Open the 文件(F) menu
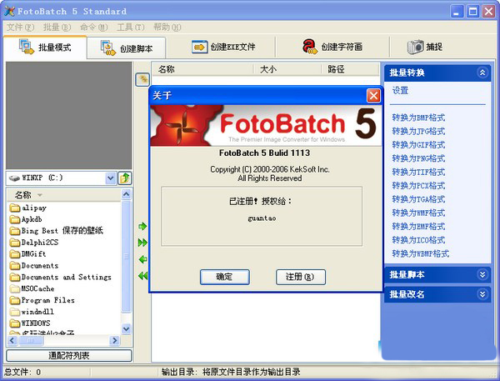The height and width of the screenshot is (381, 500). click(20, 28)
